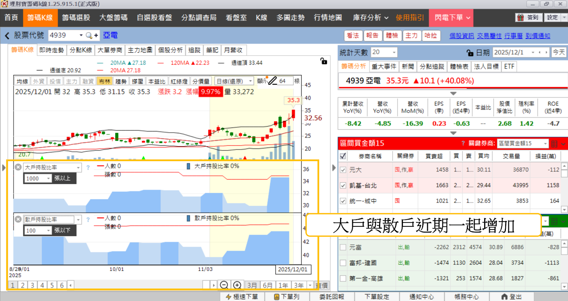
Task: Switch to the 即時走勢 tab
Action: coord(51,50)
